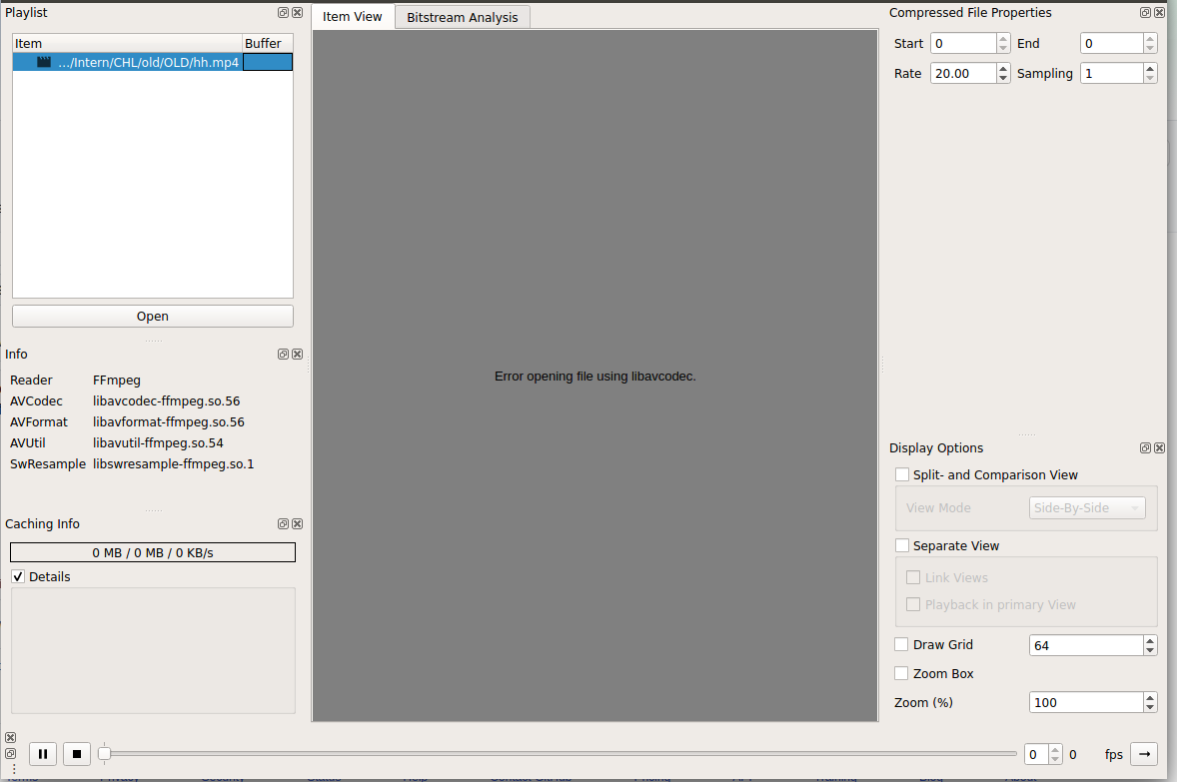The height and width of the screenshot is (782, 1177).
Task: Increase the grid size with the spinner arrow
Action: [x=1150, y=639]
